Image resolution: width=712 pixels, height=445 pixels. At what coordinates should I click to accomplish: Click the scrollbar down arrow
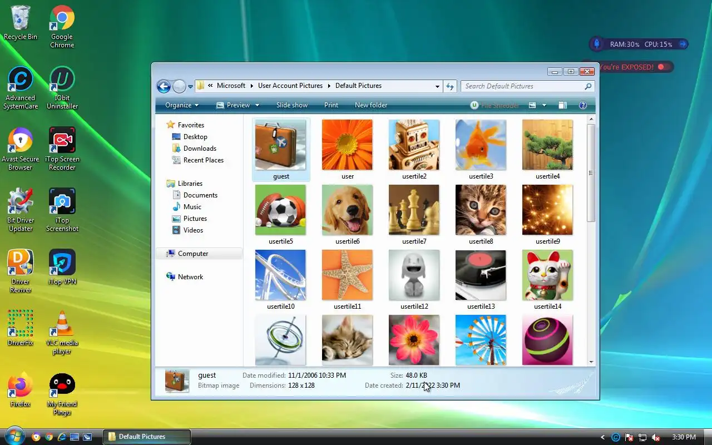591,362
